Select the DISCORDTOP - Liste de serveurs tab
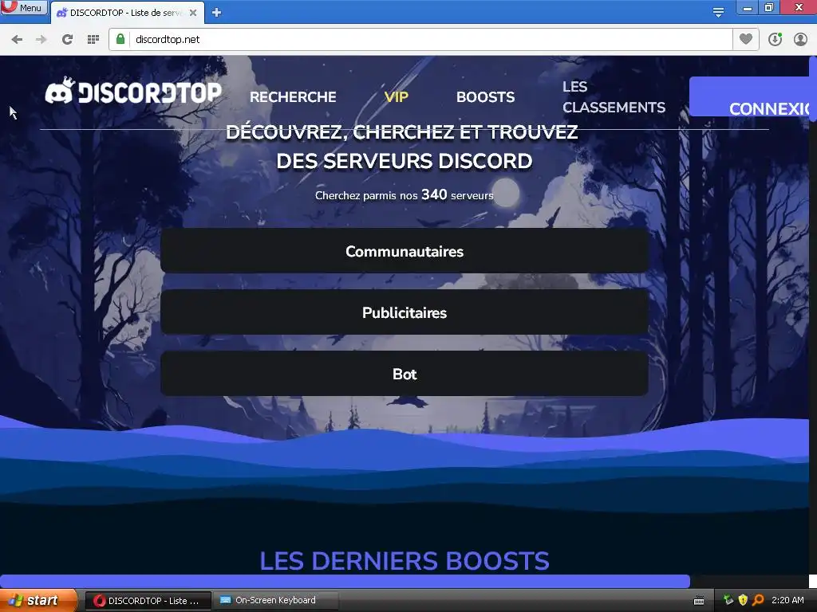 (127, 13)
